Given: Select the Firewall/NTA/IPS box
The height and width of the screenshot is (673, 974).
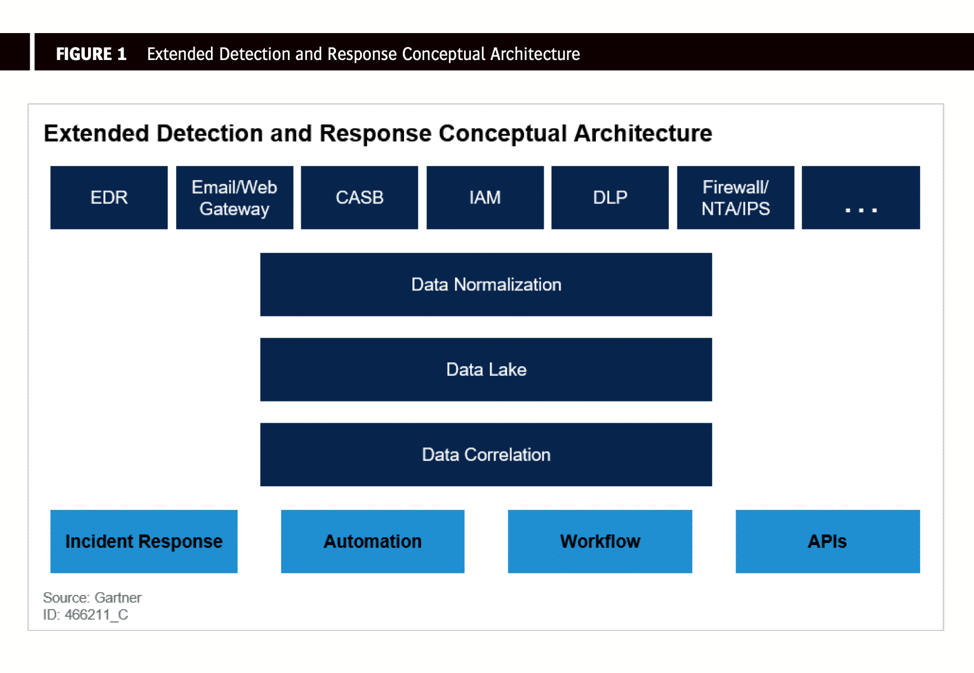Looking at the screenshot, I should [x=736, y=197].
